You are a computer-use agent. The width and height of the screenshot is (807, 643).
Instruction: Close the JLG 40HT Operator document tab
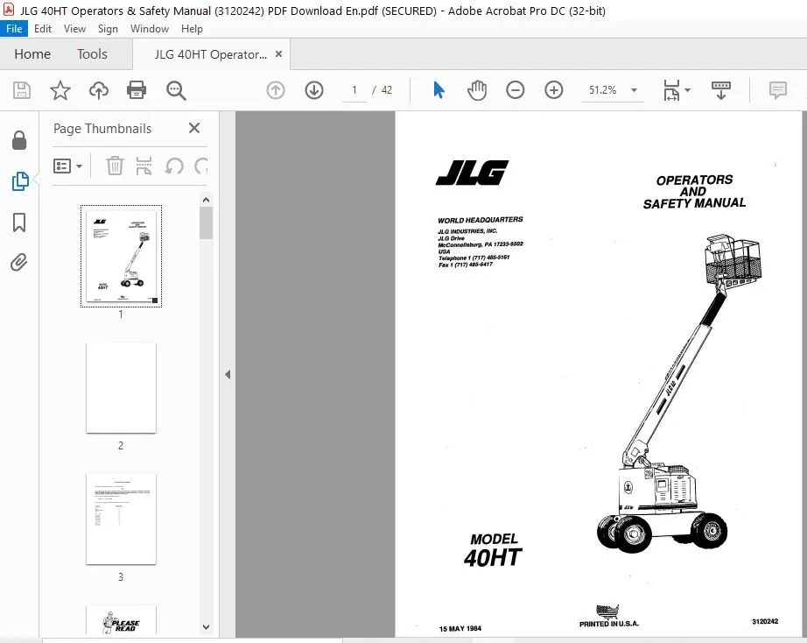tap(278, 54)
